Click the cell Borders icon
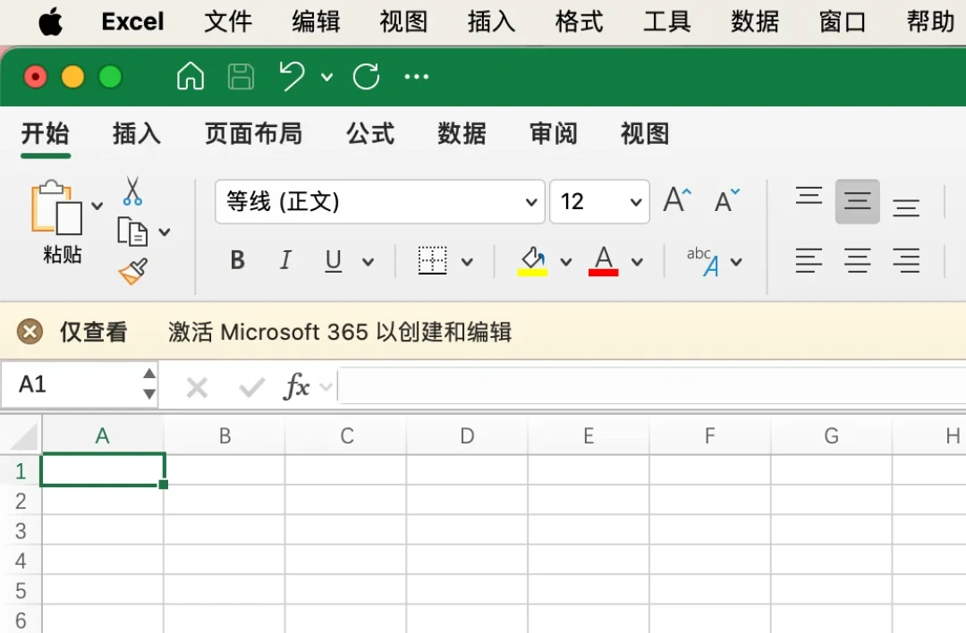 pos(433,260)
